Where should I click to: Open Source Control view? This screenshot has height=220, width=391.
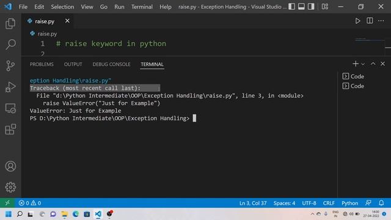click(x=10, y=66)
